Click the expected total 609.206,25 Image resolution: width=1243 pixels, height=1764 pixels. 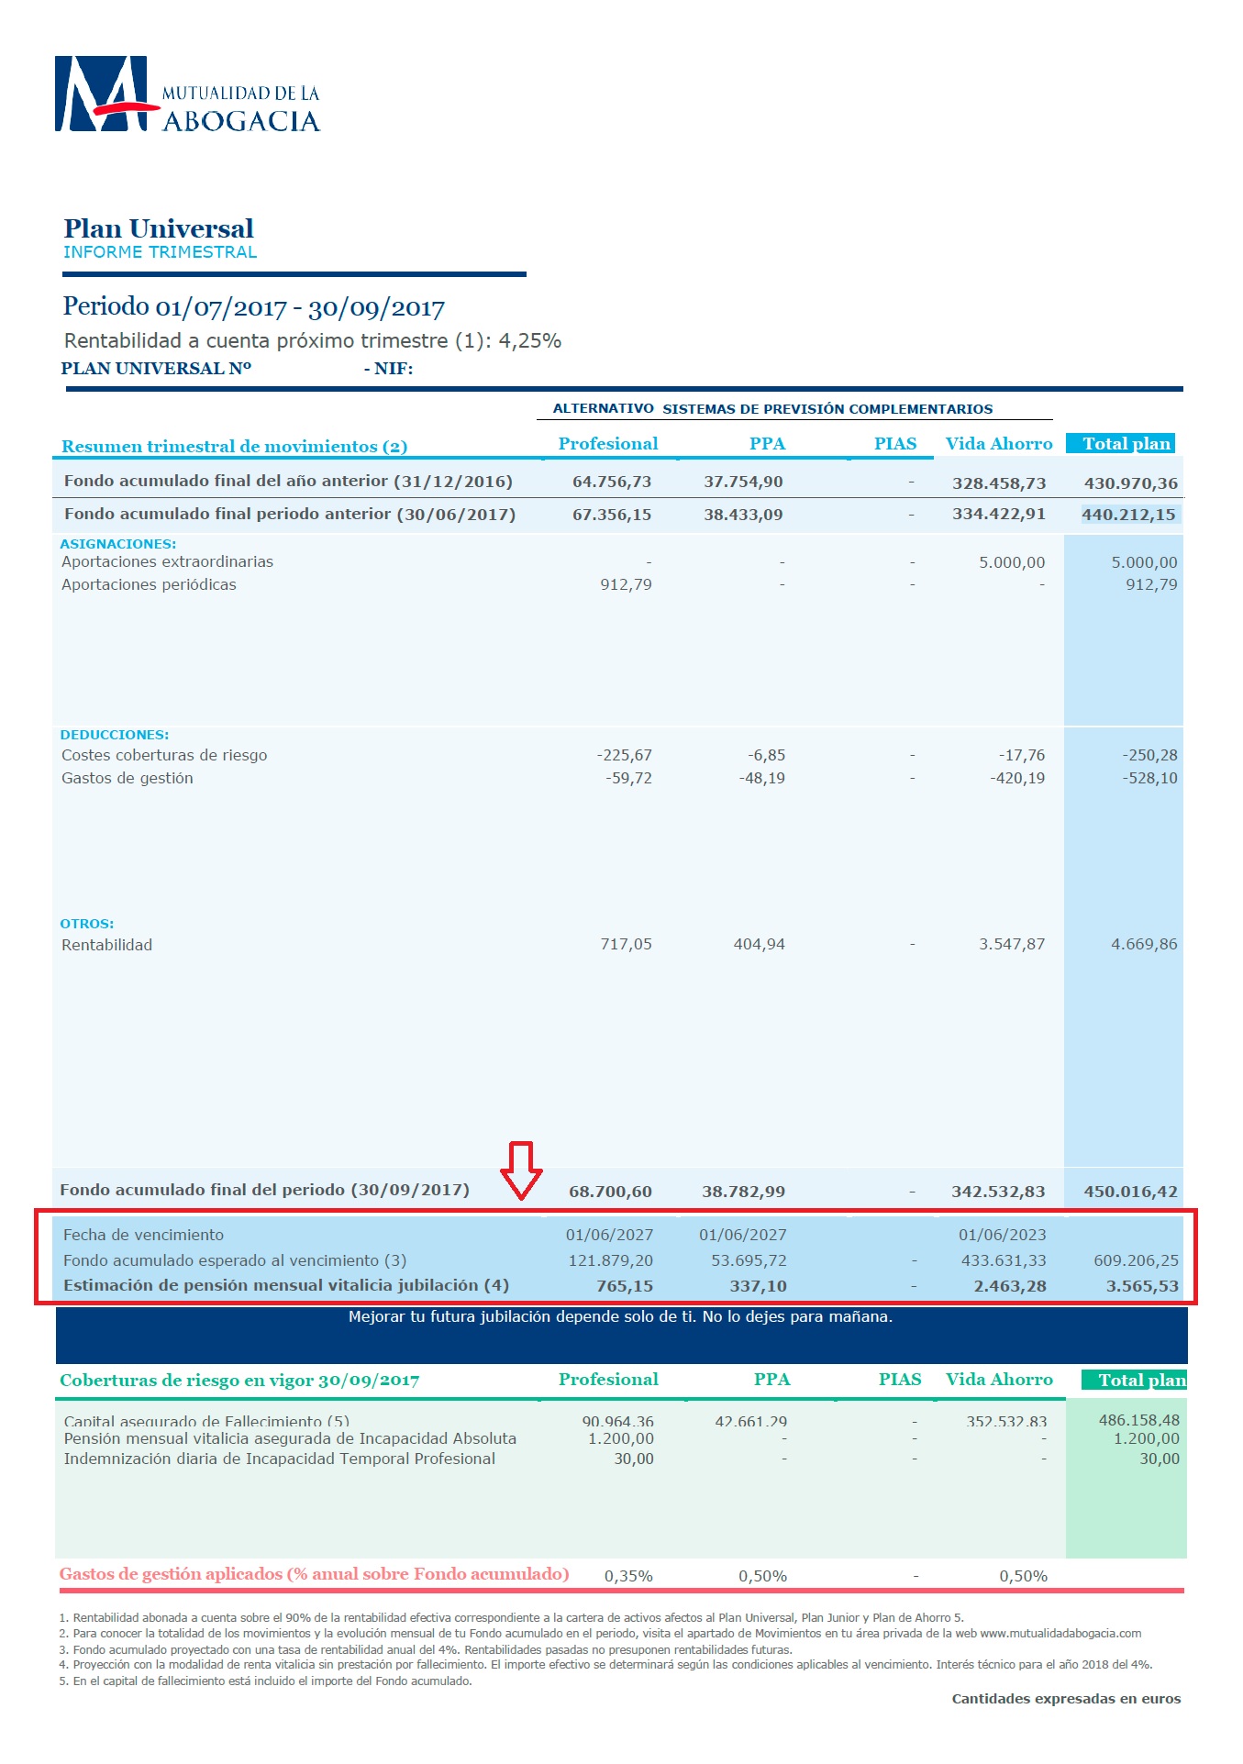tap(1136, 1260)
